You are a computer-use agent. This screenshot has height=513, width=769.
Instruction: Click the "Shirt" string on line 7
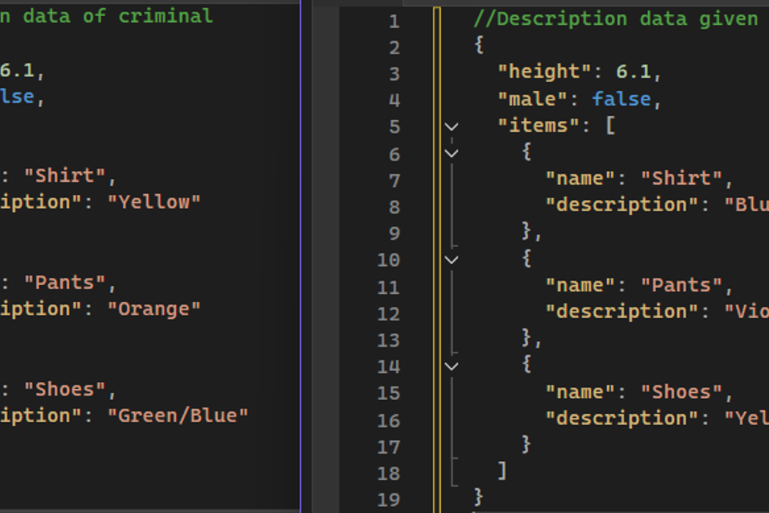[x=681, y=178]
